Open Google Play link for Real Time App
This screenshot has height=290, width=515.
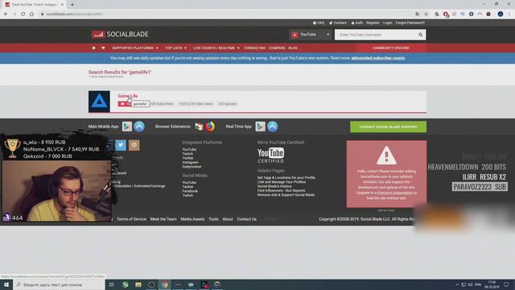[x=261, y=126]
